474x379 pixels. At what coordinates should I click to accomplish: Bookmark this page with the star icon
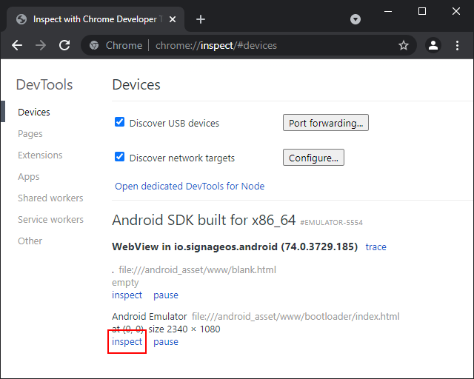403,46
